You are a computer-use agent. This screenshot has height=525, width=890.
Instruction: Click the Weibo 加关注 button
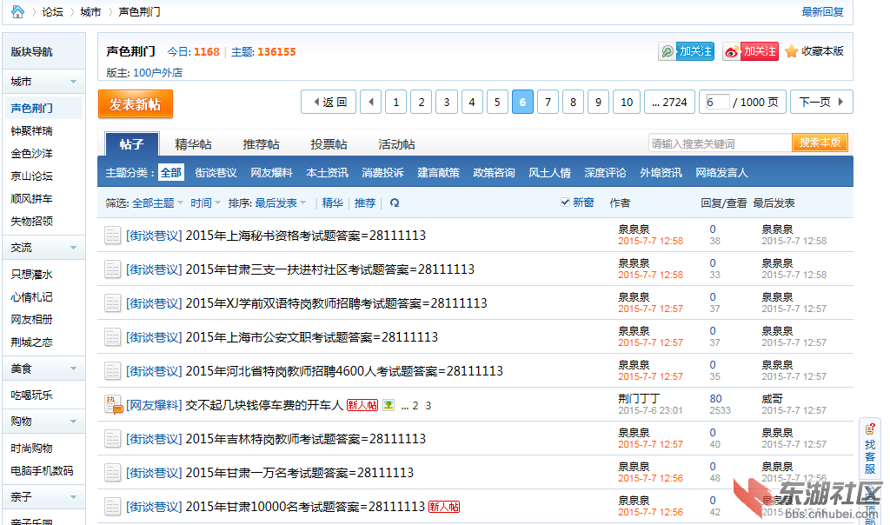coord(750,51)
